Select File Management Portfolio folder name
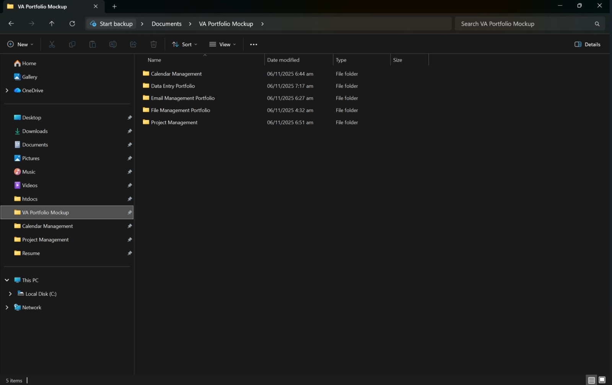This screenshot has width=612, height=385. [x=180, y=110]
